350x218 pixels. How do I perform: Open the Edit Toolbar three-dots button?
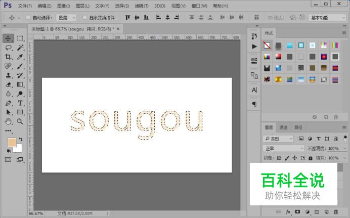point(8,131)
